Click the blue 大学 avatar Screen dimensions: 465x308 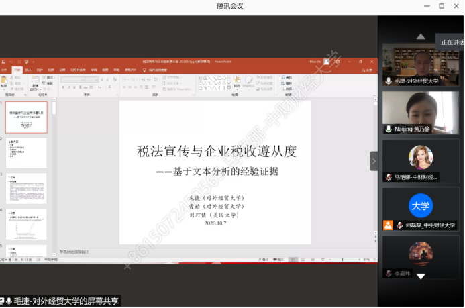tap(421, 205)
